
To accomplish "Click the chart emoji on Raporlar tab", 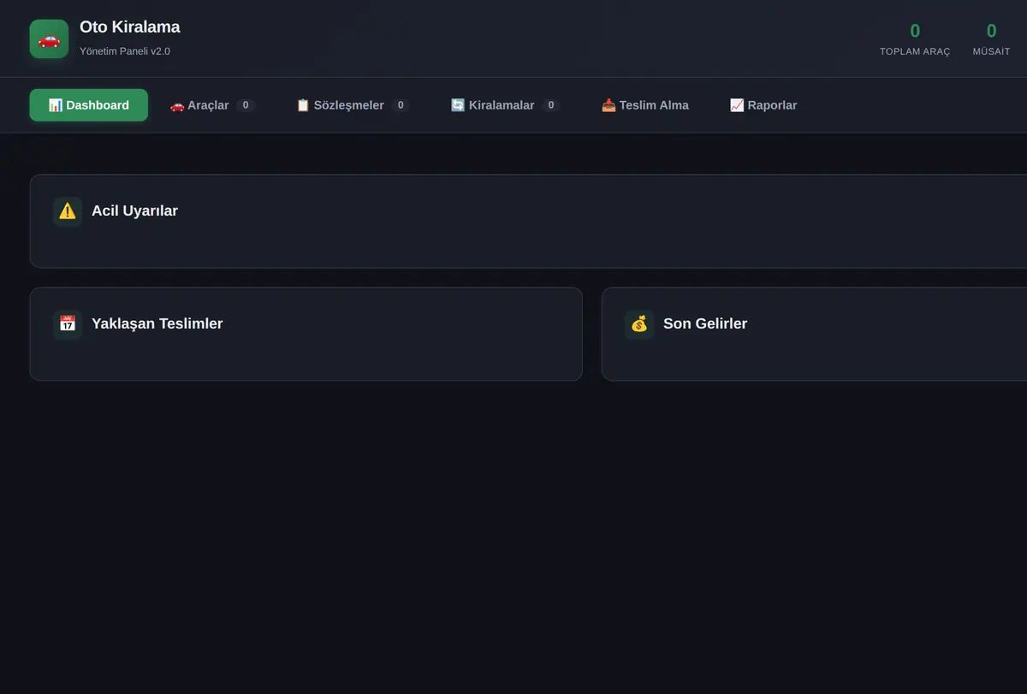I will [x=737, y=105].
